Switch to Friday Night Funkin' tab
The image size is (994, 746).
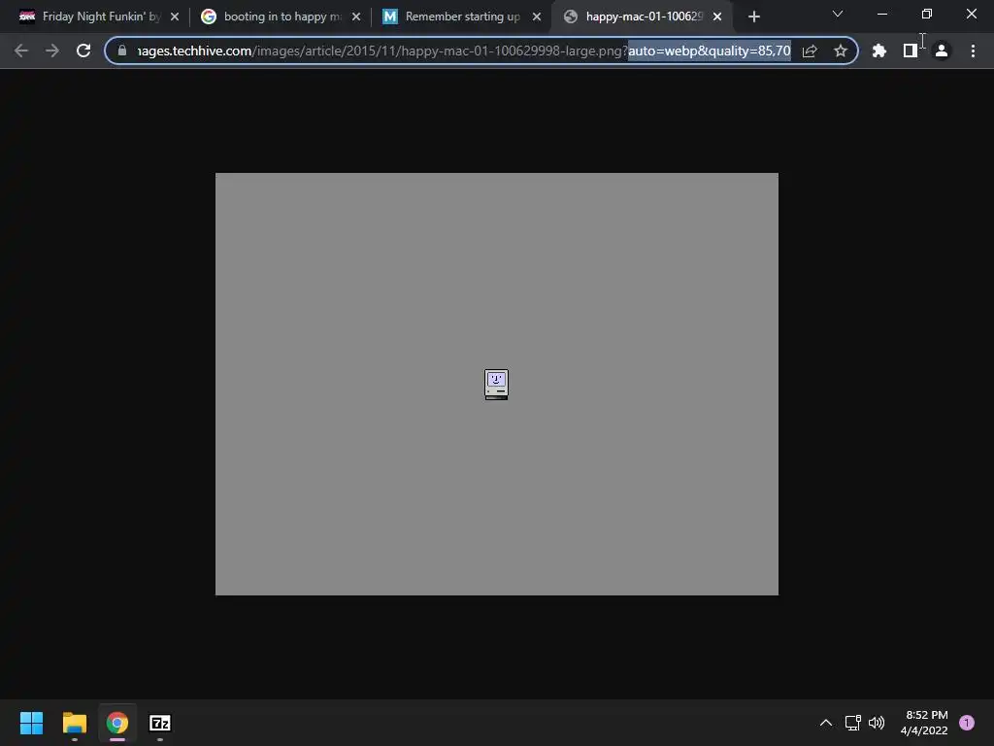(99, 17)
